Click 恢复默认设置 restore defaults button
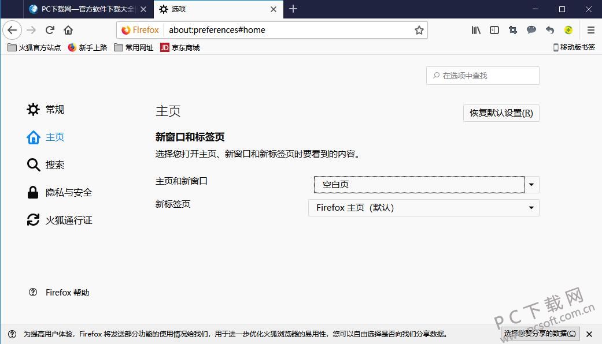Image resolution: width=602 pixels, height=344 pixels. tap(501, 113)
